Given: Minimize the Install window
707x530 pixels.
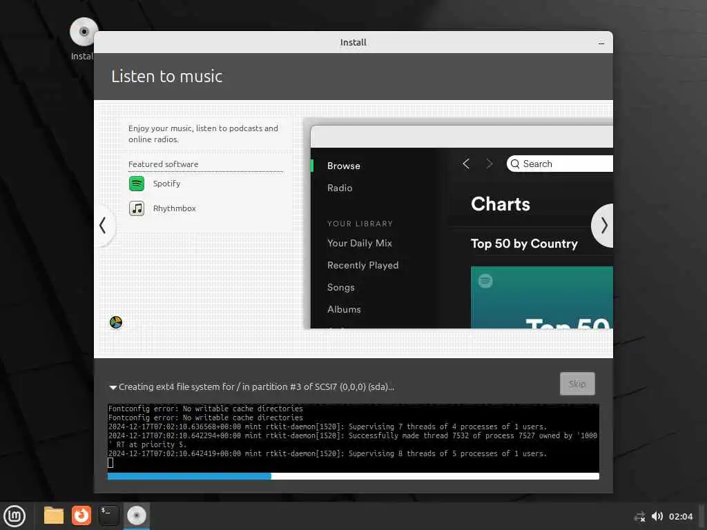Looking at the screenshot, I should 601,43.
